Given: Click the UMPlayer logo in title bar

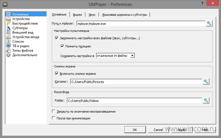Looking at the screenshot, I should [x=5, y=4].
